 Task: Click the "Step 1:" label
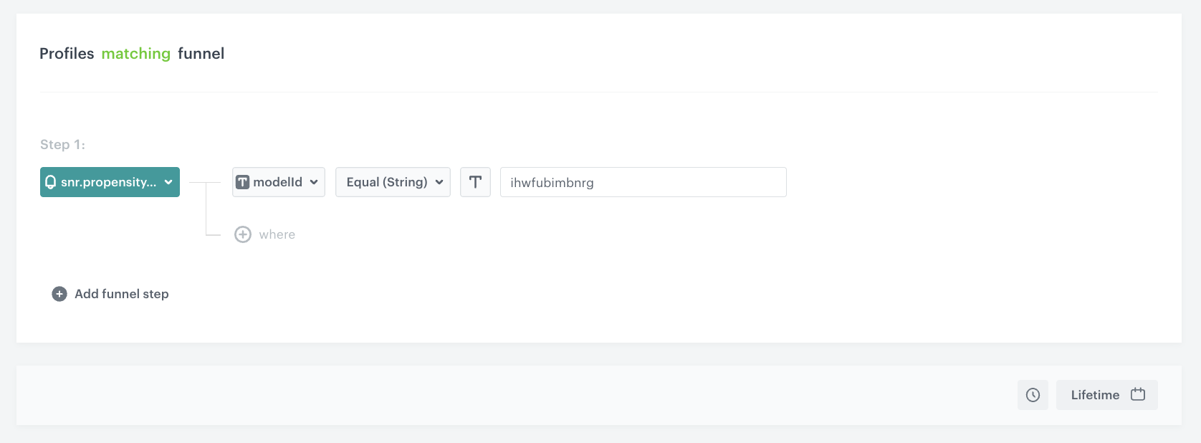[62, 145]
